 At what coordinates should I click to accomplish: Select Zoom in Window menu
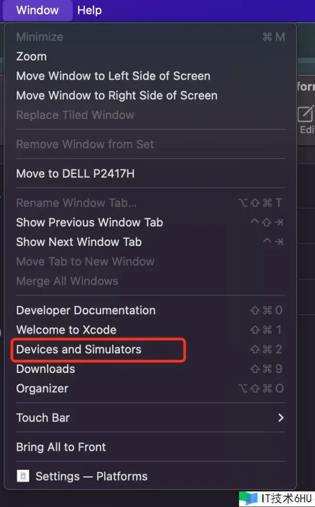150,57
